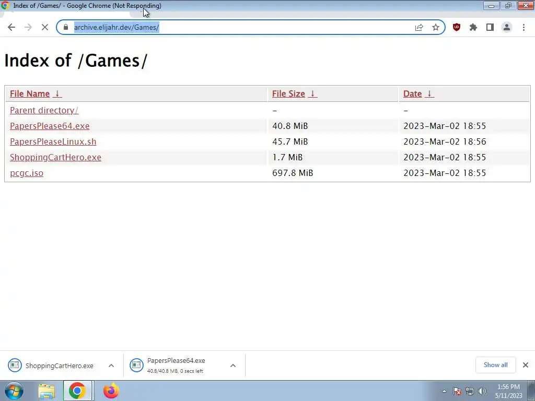Download PapersPlease64.exe from listing
This screenshot has height=401, width=535.
tap(50, 126)
